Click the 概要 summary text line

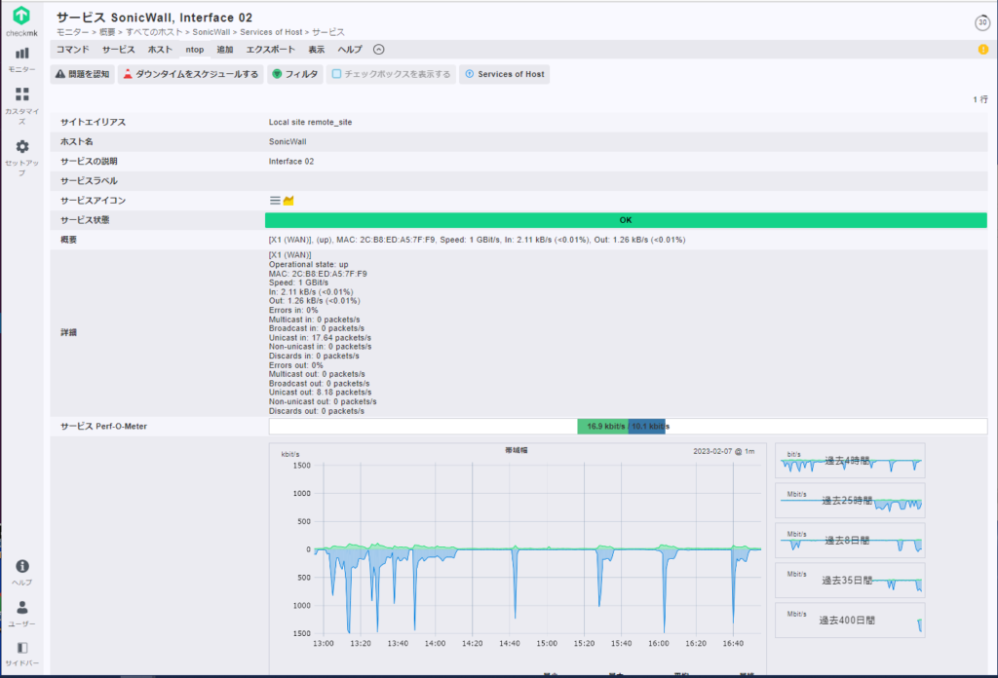(477, 240)
